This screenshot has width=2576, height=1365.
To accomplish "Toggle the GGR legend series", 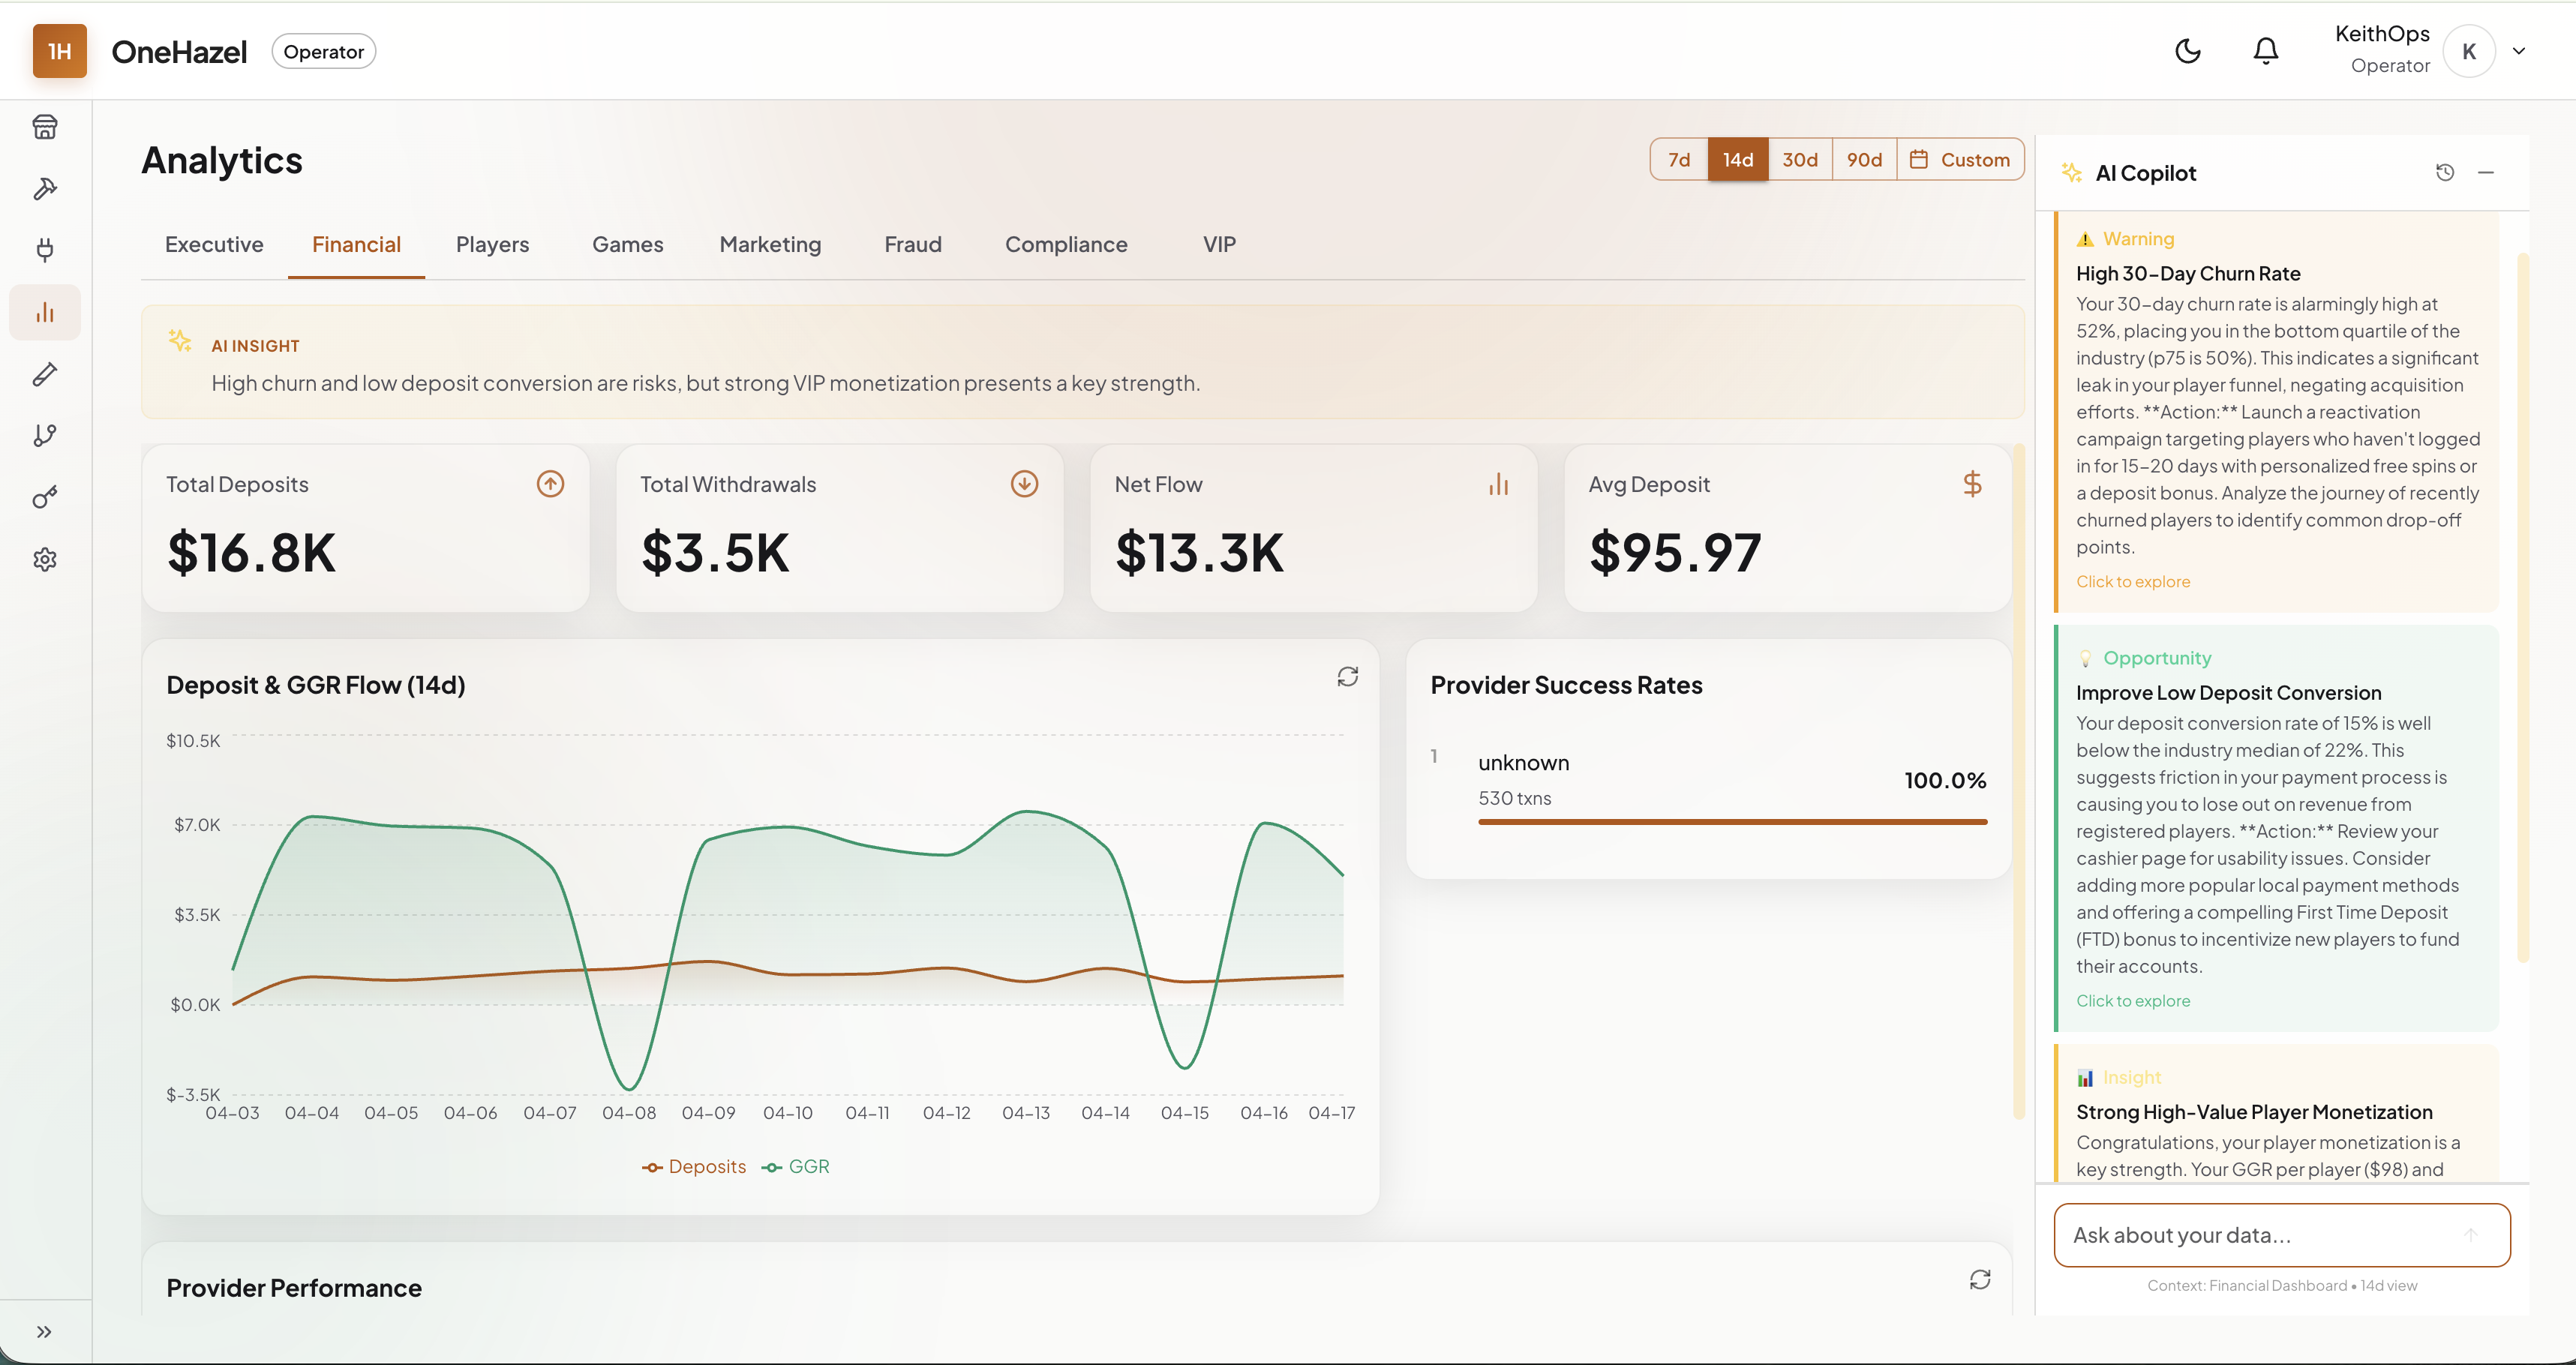I will [795, 1167].
